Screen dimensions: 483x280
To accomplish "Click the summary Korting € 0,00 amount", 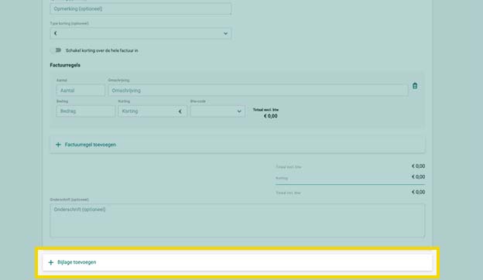I will point(418,177).
